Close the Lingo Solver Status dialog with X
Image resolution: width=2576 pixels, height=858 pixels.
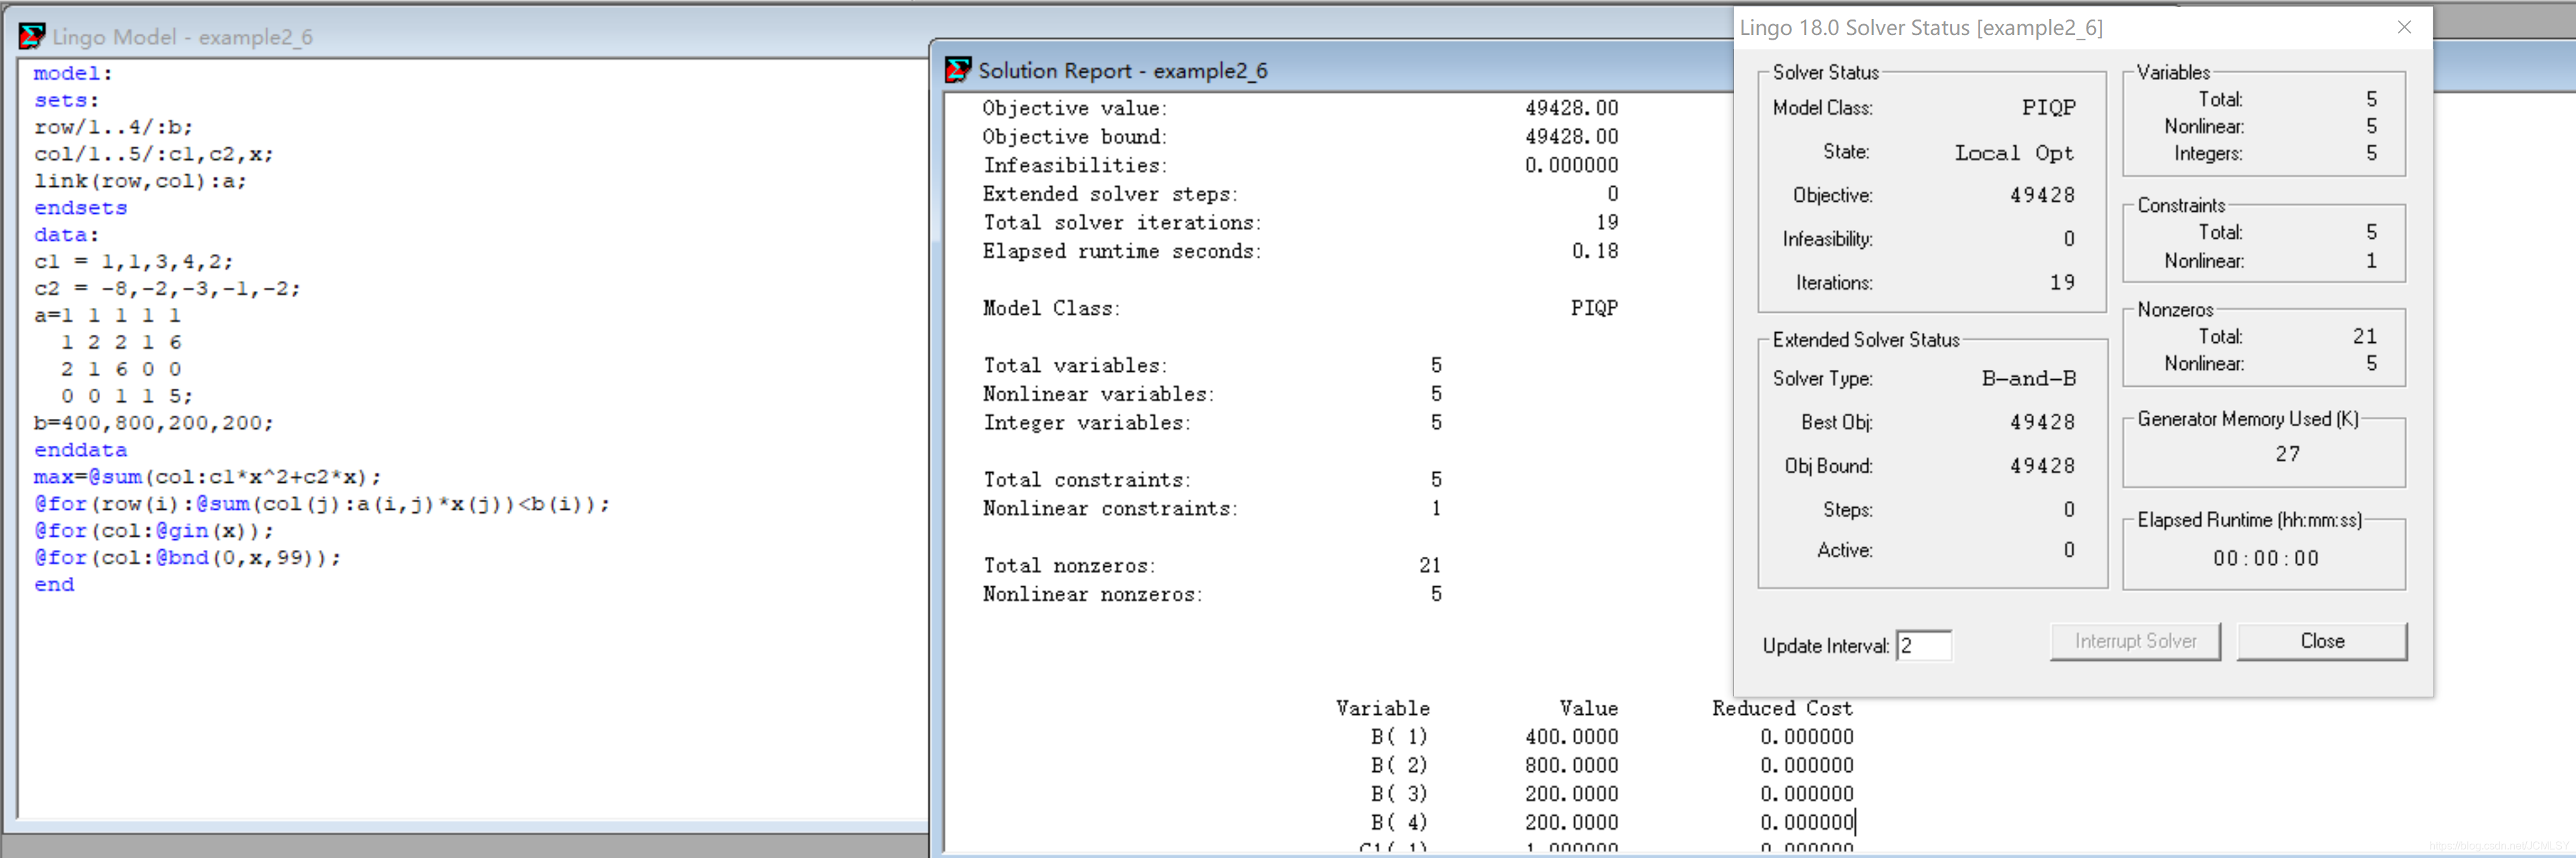point(2404,28)
